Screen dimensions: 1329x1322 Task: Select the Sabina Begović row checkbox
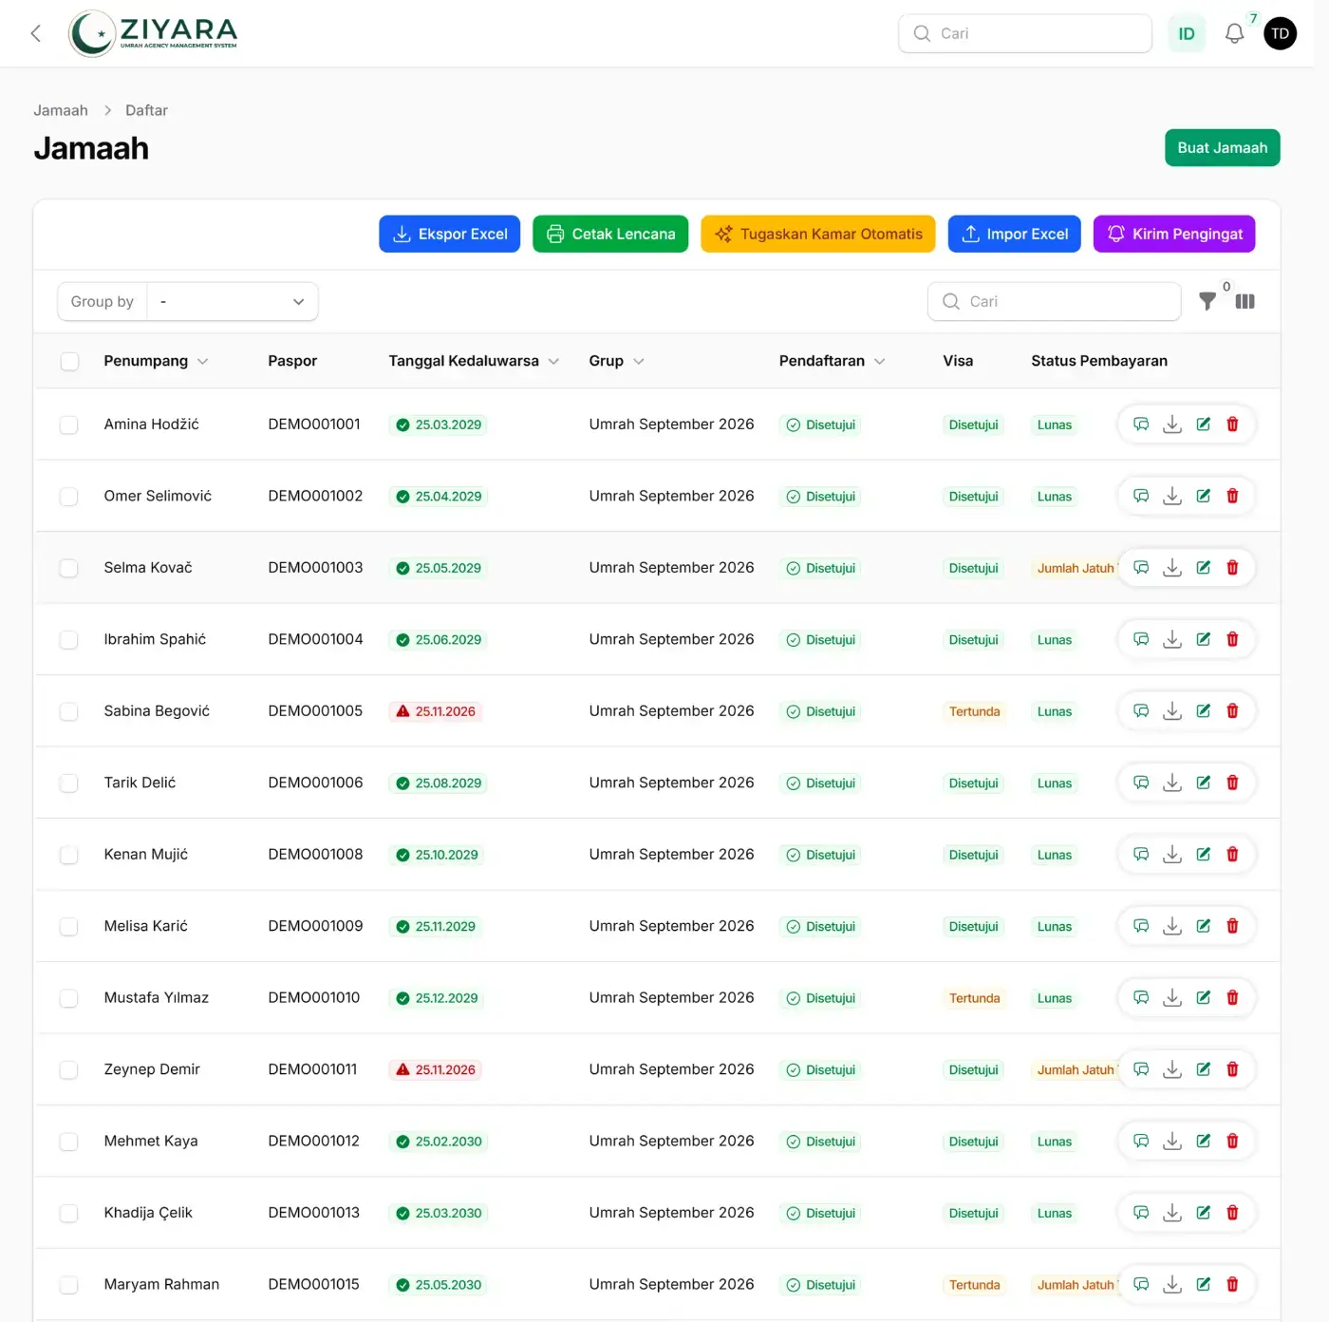[69, 711]
